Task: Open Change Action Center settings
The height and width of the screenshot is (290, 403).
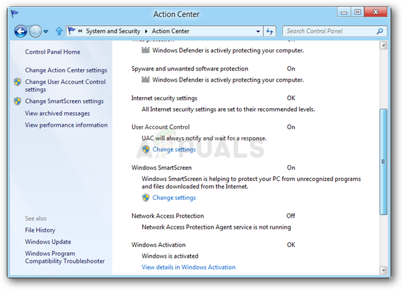Action: click(66, 70)
